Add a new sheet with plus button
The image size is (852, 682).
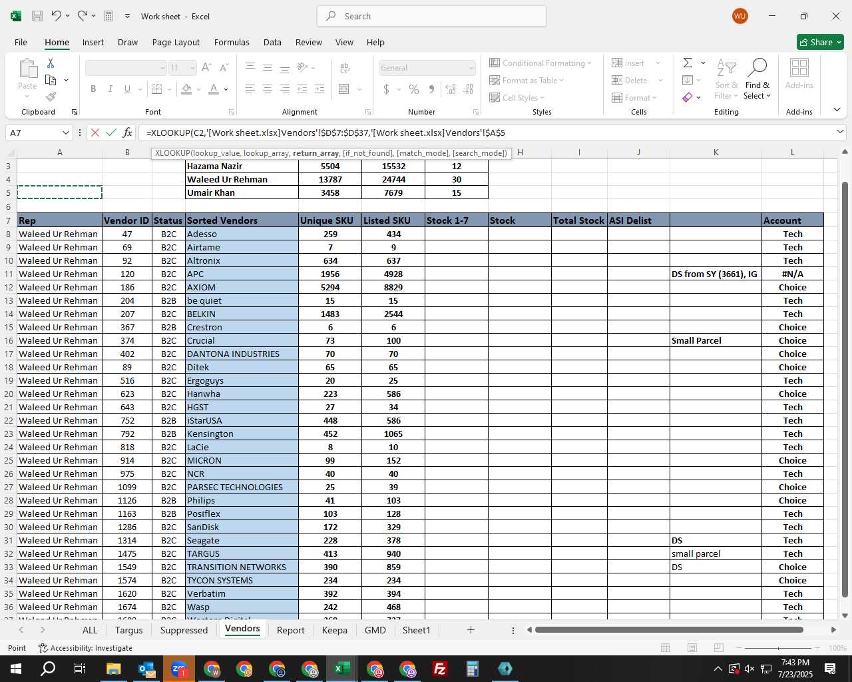tap(471, 630)
